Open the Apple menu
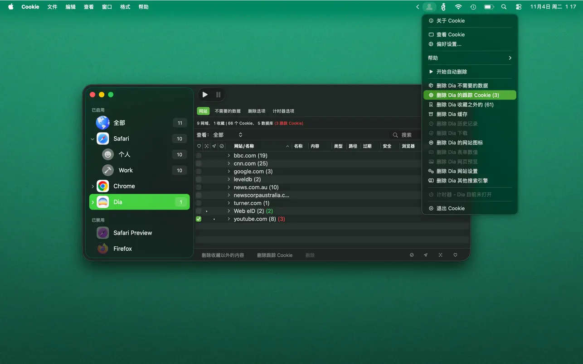This screenshot has height=364, width=583. coord(11,7)
